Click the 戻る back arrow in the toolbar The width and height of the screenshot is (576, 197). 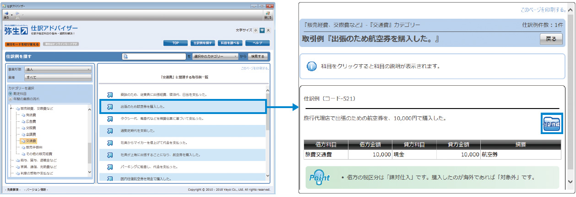click(6, 13)
